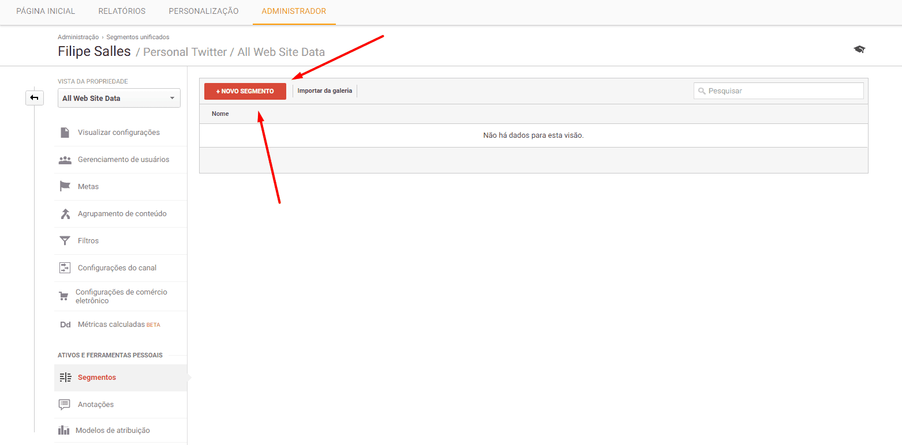
Task: Focus the Pesquisar search field
Action: [779, 91]
